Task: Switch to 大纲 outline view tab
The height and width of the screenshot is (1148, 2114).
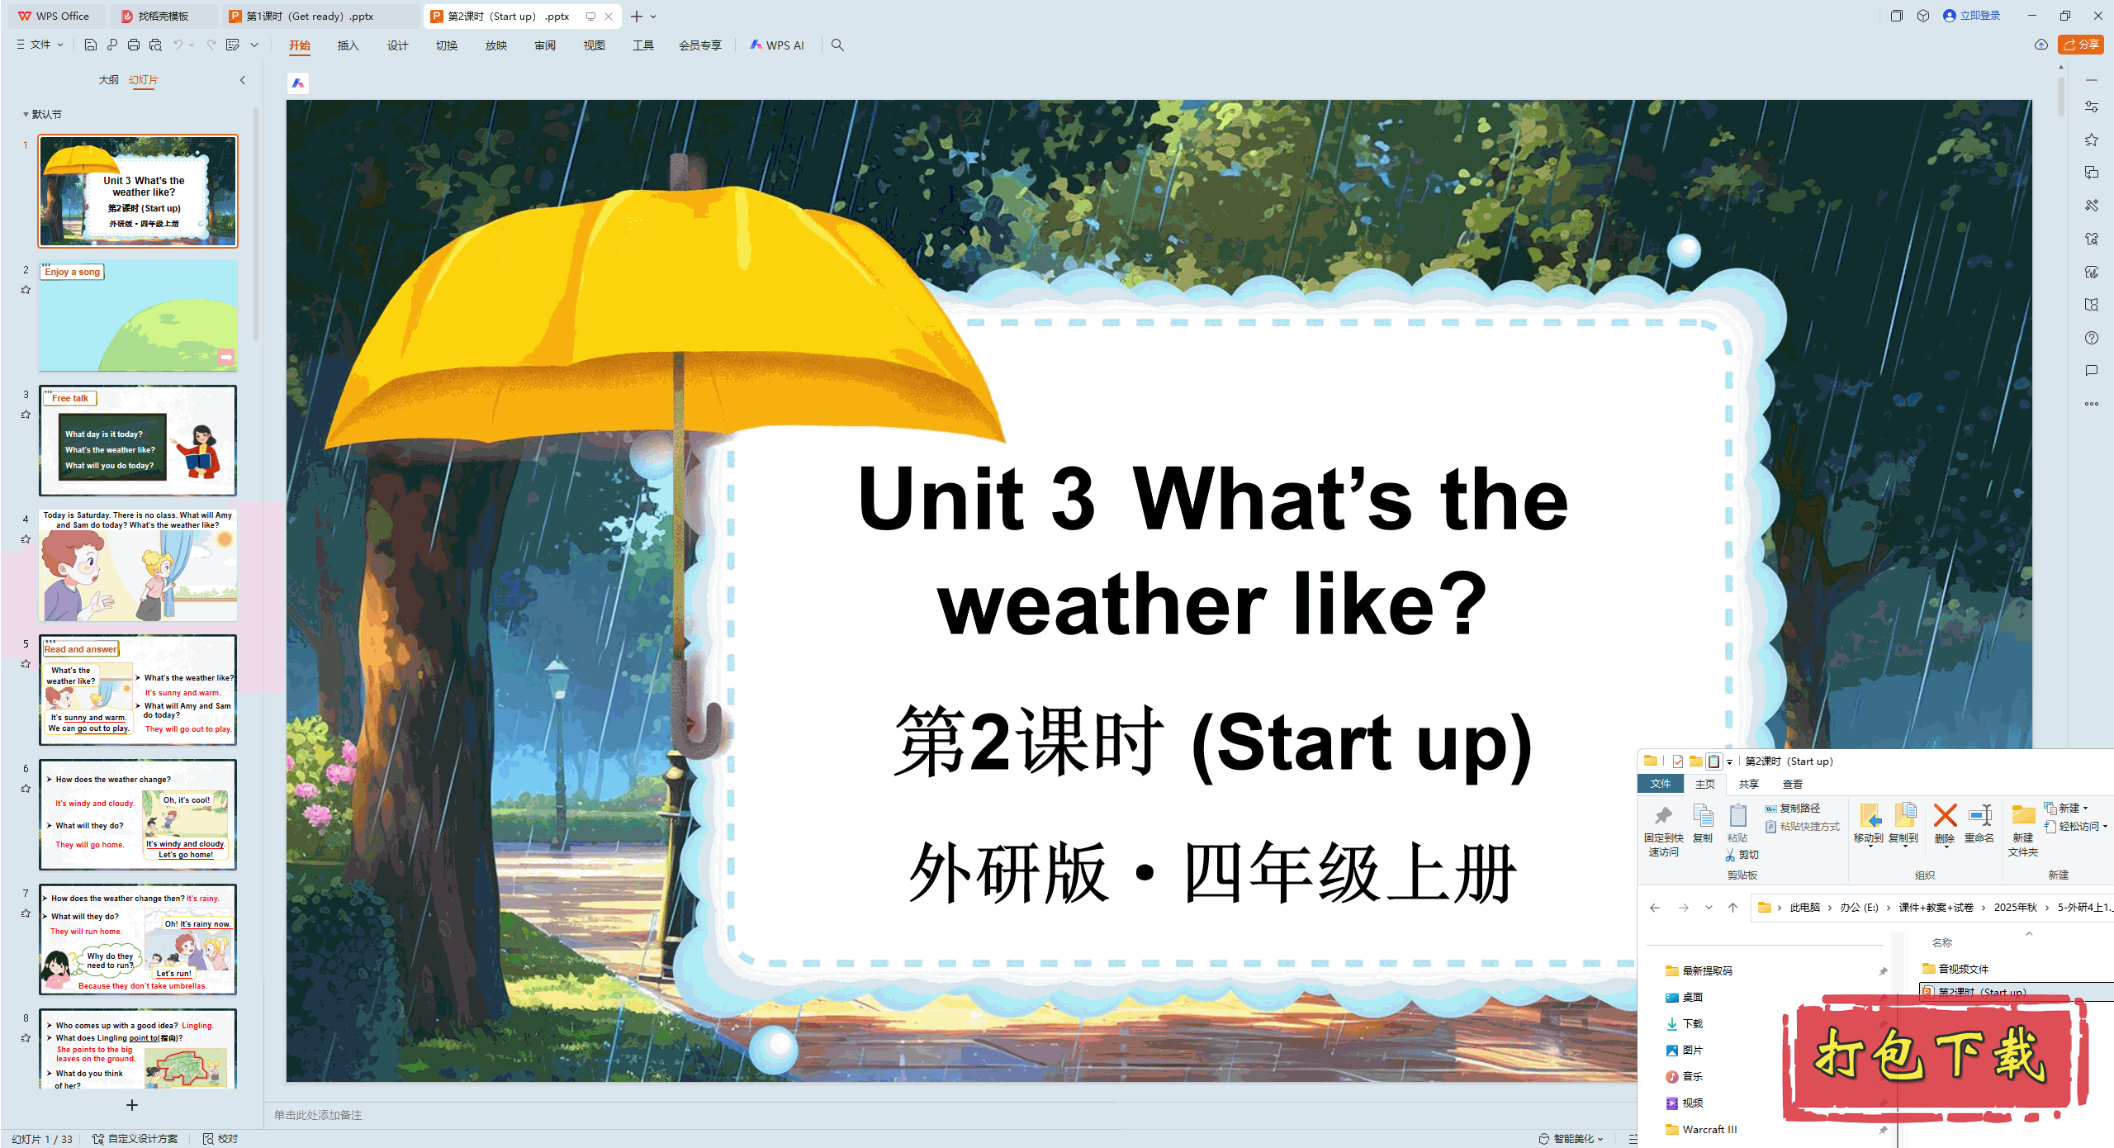Action: coord(108,80)
